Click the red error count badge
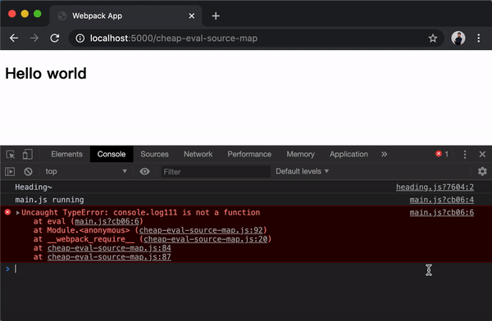492x321 pixels. point(442,154)
